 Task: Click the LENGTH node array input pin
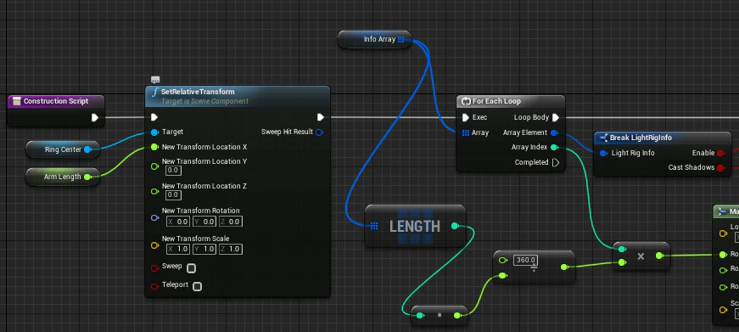click(374, 227)
